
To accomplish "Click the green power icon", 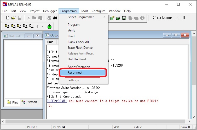I will [x=49, y=27].
